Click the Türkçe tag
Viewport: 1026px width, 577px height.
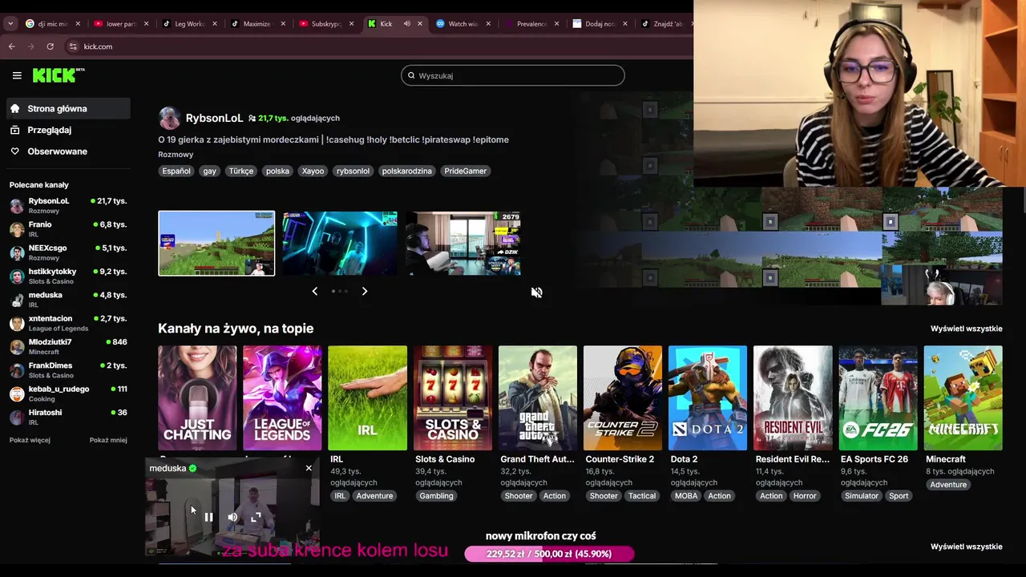tap(240, 171)
